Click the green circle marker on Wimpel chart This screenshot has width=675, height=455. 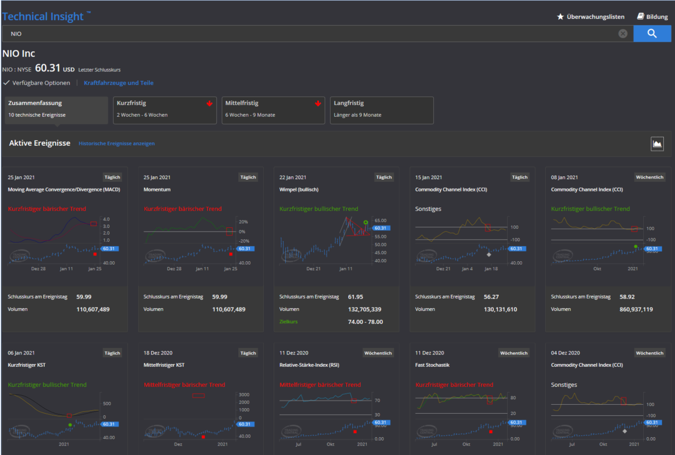coord(365,222)
